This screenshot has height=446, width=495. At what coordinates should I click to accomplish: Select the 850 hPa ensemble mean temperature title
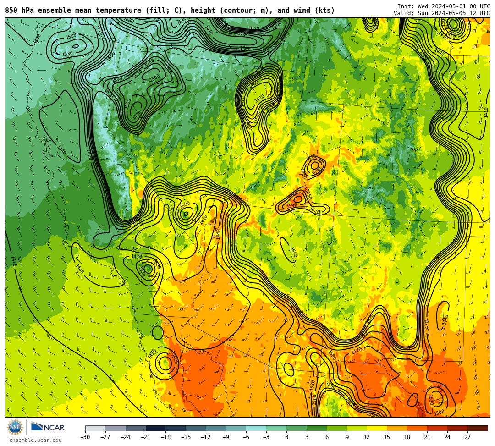(x=170, y=11)
